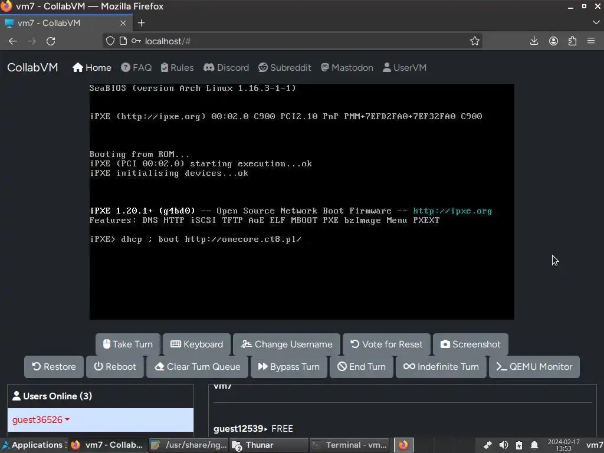The height and width of the screenshot is (453, 604).
Task: Expand the guest36526 user dropdown
Action: click(41, 420)
